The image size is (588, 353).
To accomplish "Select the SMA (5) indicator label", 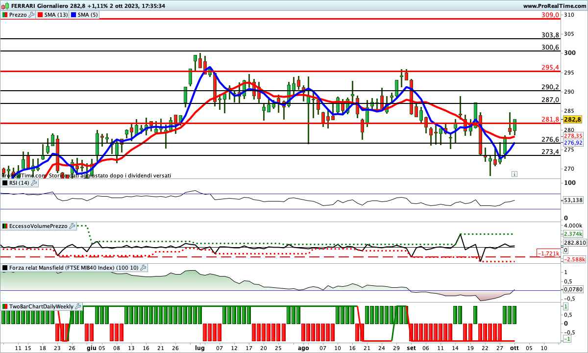I will pos(88,15).
